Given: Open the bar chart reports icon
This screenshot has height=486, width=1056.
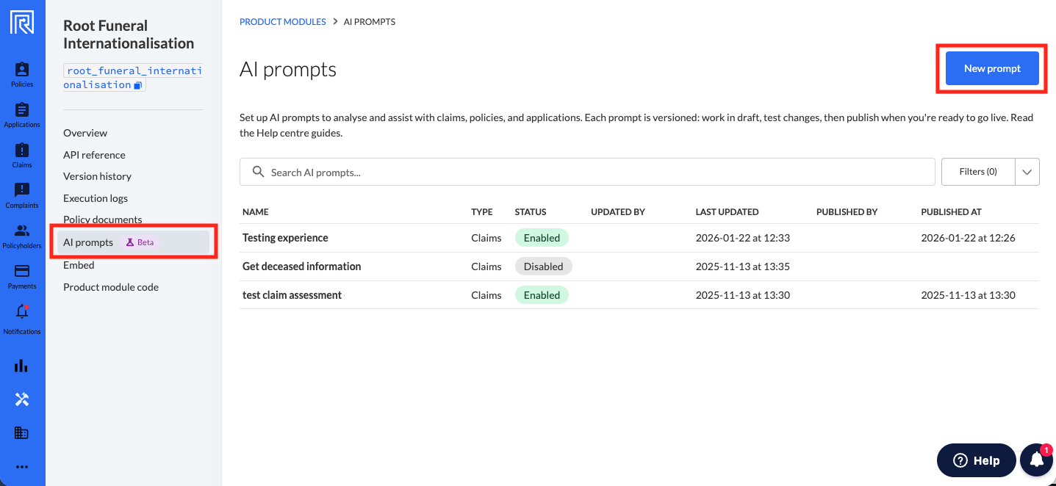Looking at the screenshot, I should 21,366.
